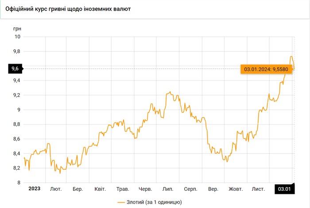Click the Трав. month axis label
Image resolution: width=310 pixels, height=208 pixels.
[x=123, y=189]
